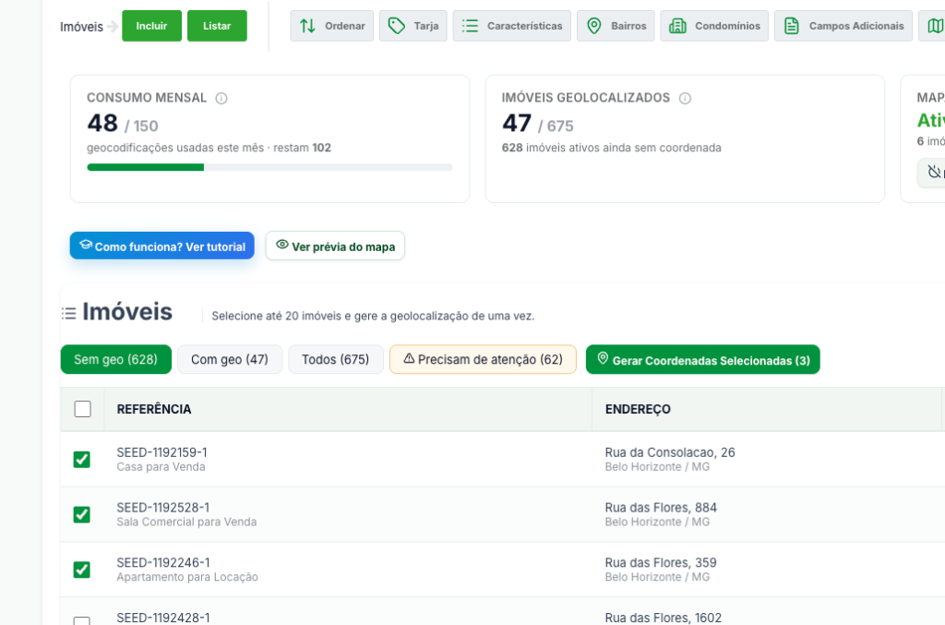Click Ver prévia do mapa

[x=335, y=246]
